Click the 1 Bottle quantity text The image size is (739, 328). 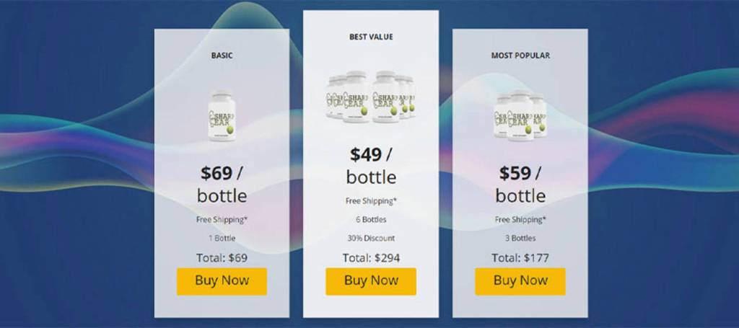[x=222, y=238]
